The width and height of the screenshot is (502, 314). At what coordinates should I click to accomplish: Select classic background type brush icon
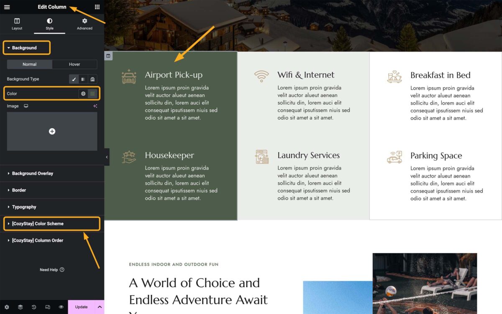point(74,79)
